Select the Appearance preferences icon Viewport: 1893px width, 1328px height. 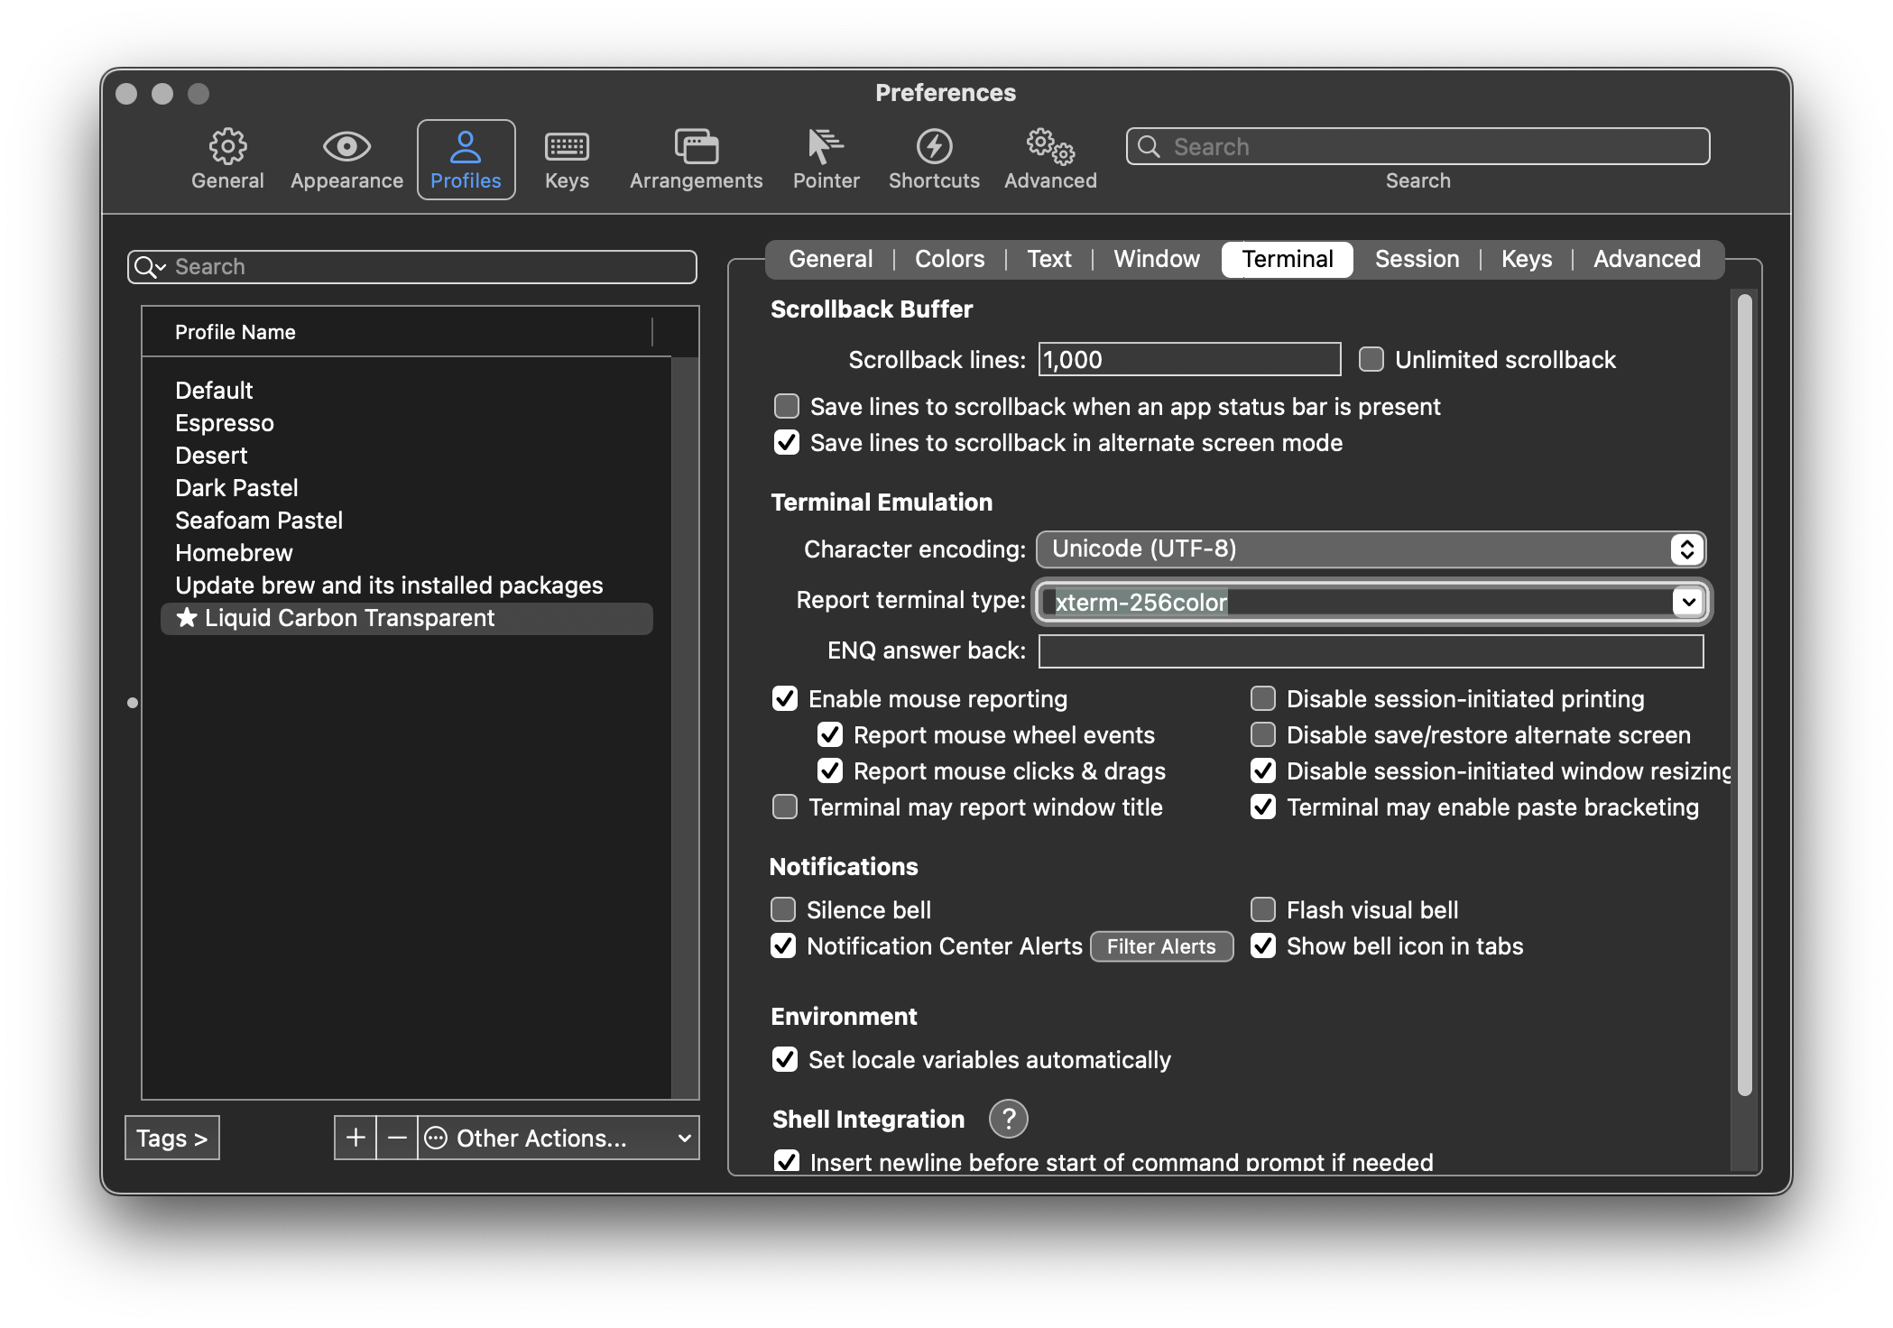pyautogui.click(x=346, y=158)
